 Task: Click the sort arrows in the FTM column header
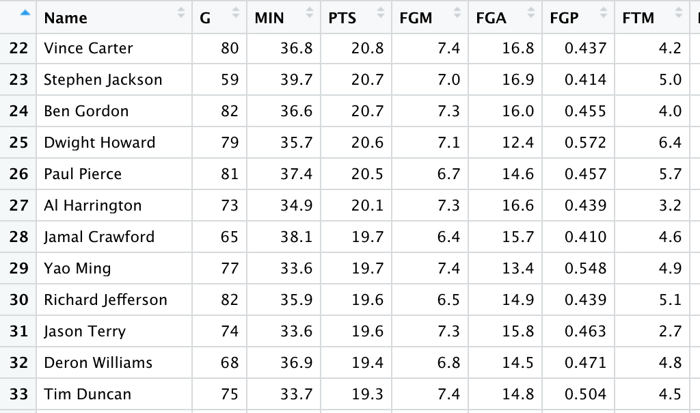pos(678,13)
